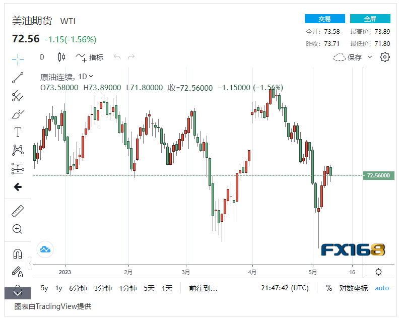The width and height of the screenshot is (402, 318).
Task: Select the text annotation tool
Action: click(x=18, y=132)
